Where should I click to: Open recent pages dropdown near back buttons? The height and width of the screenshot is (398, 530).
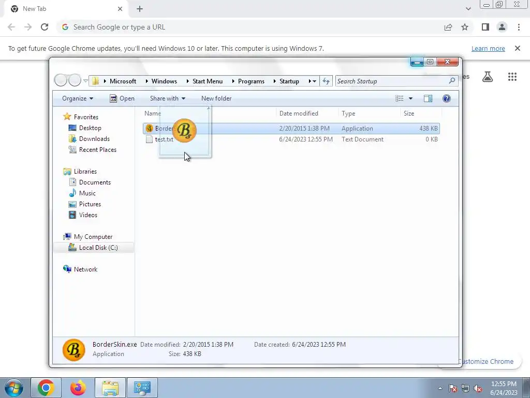[x=85, y=80]
